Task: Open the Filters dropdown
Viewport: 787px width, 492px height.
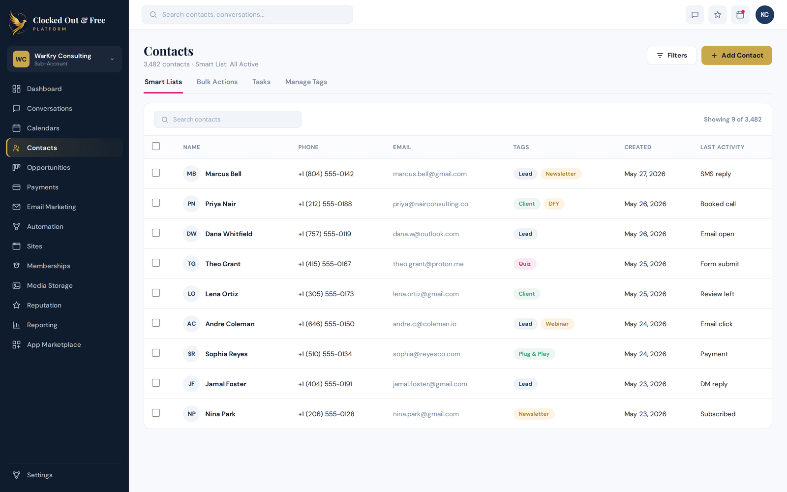Action: [x=671, y=55]
